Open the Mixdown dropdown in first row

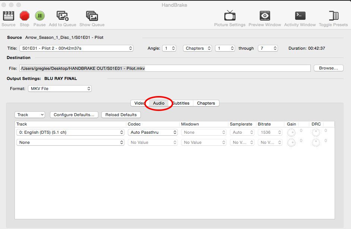(203, 132)
